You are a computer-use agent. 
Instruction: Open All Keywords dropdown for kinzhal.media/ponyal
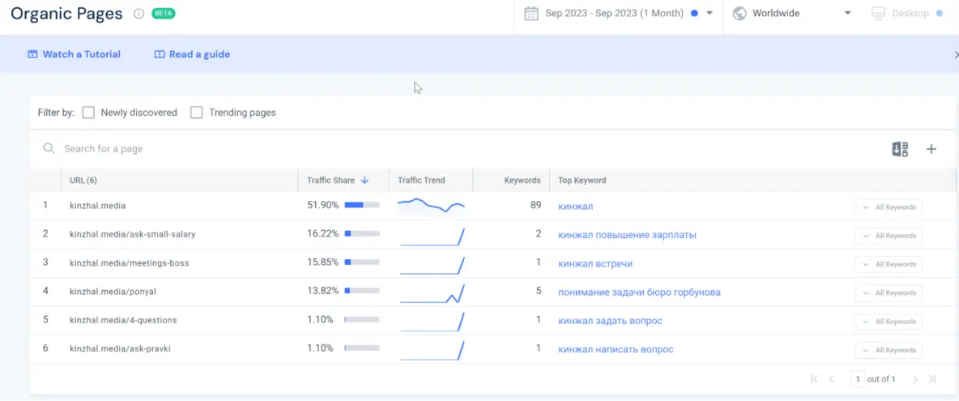pyautogui.click(x=888, y=293)
